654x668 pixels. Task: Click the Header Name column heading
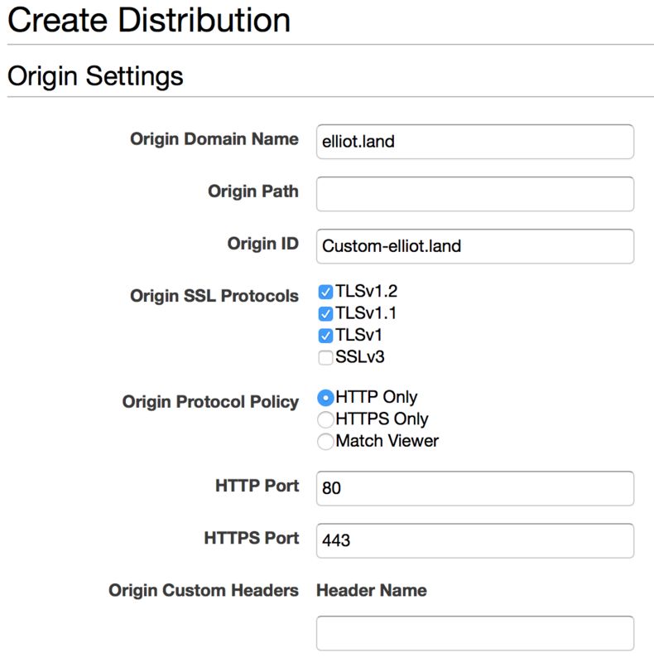(372, 591)
